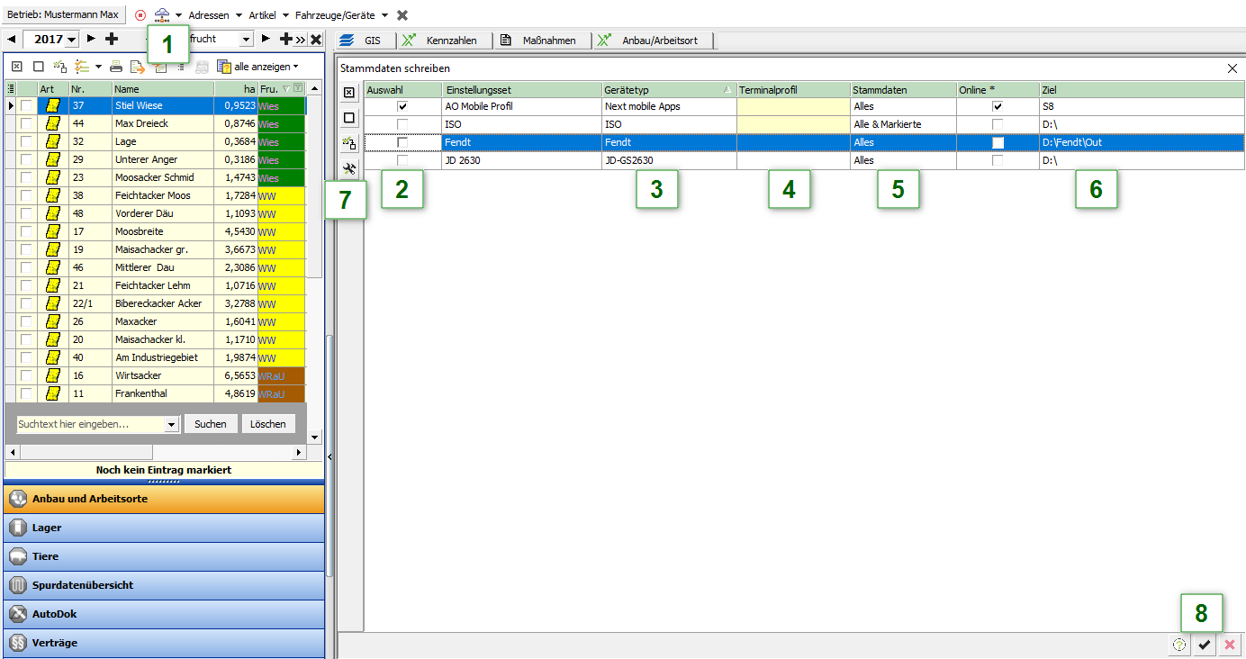Click the search text input field
Image resolution: width=1246 pixels, height=659 pixels.
coord(90,424)
